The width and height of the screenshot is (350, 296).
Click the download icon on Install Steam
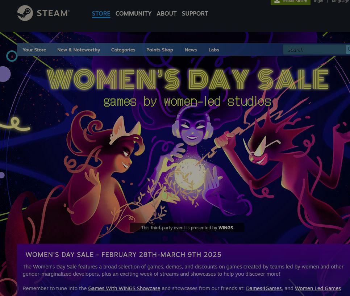[x=277, y=1]
